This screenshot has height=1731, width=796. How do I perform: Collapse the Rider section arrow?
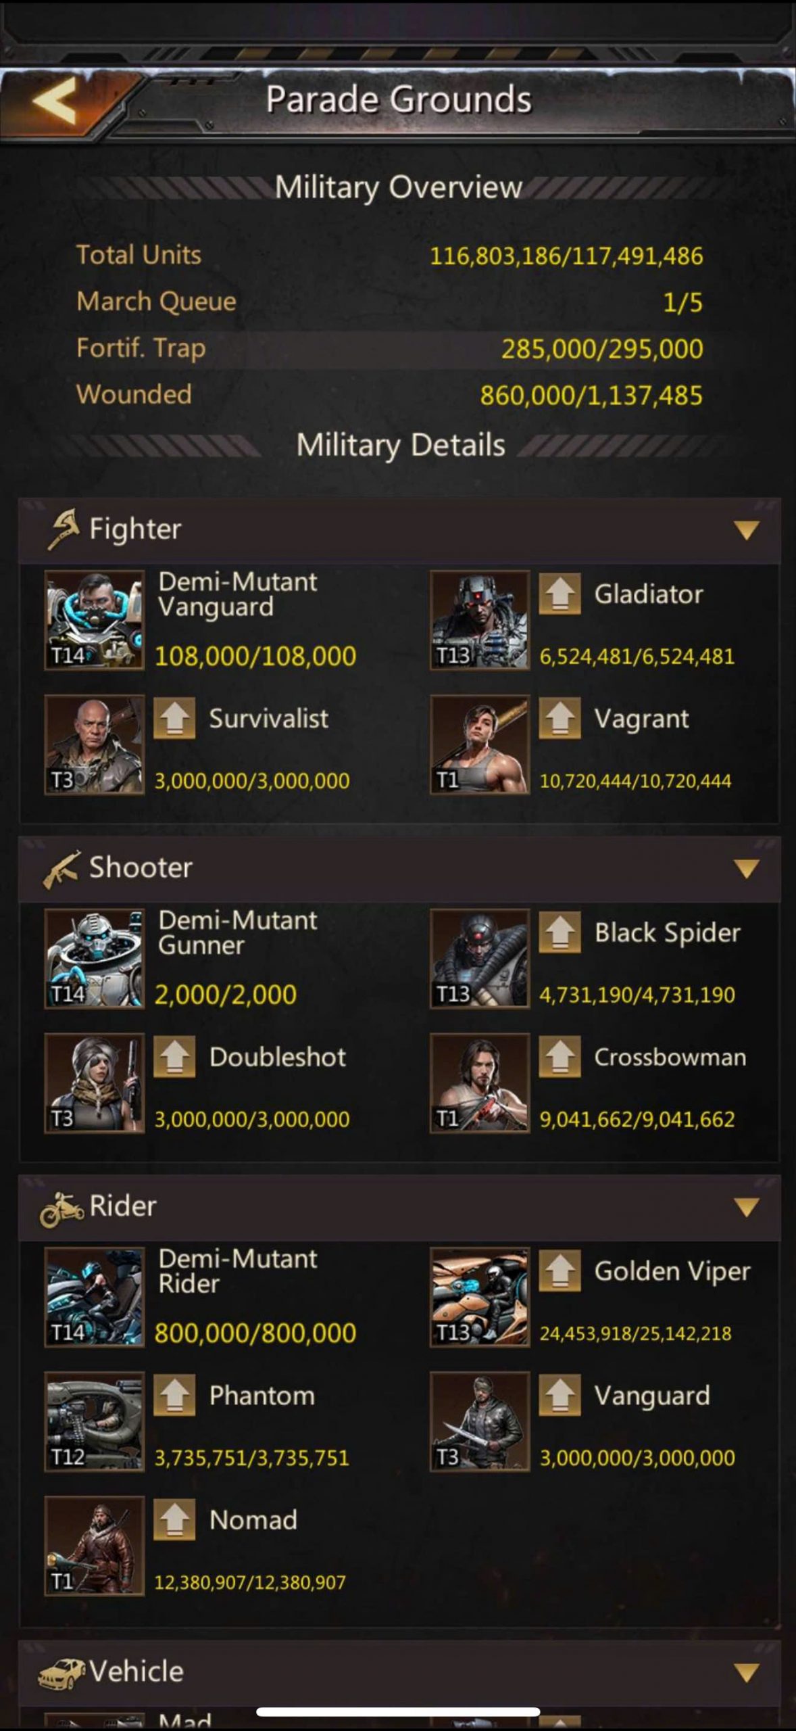(747, 1207)
